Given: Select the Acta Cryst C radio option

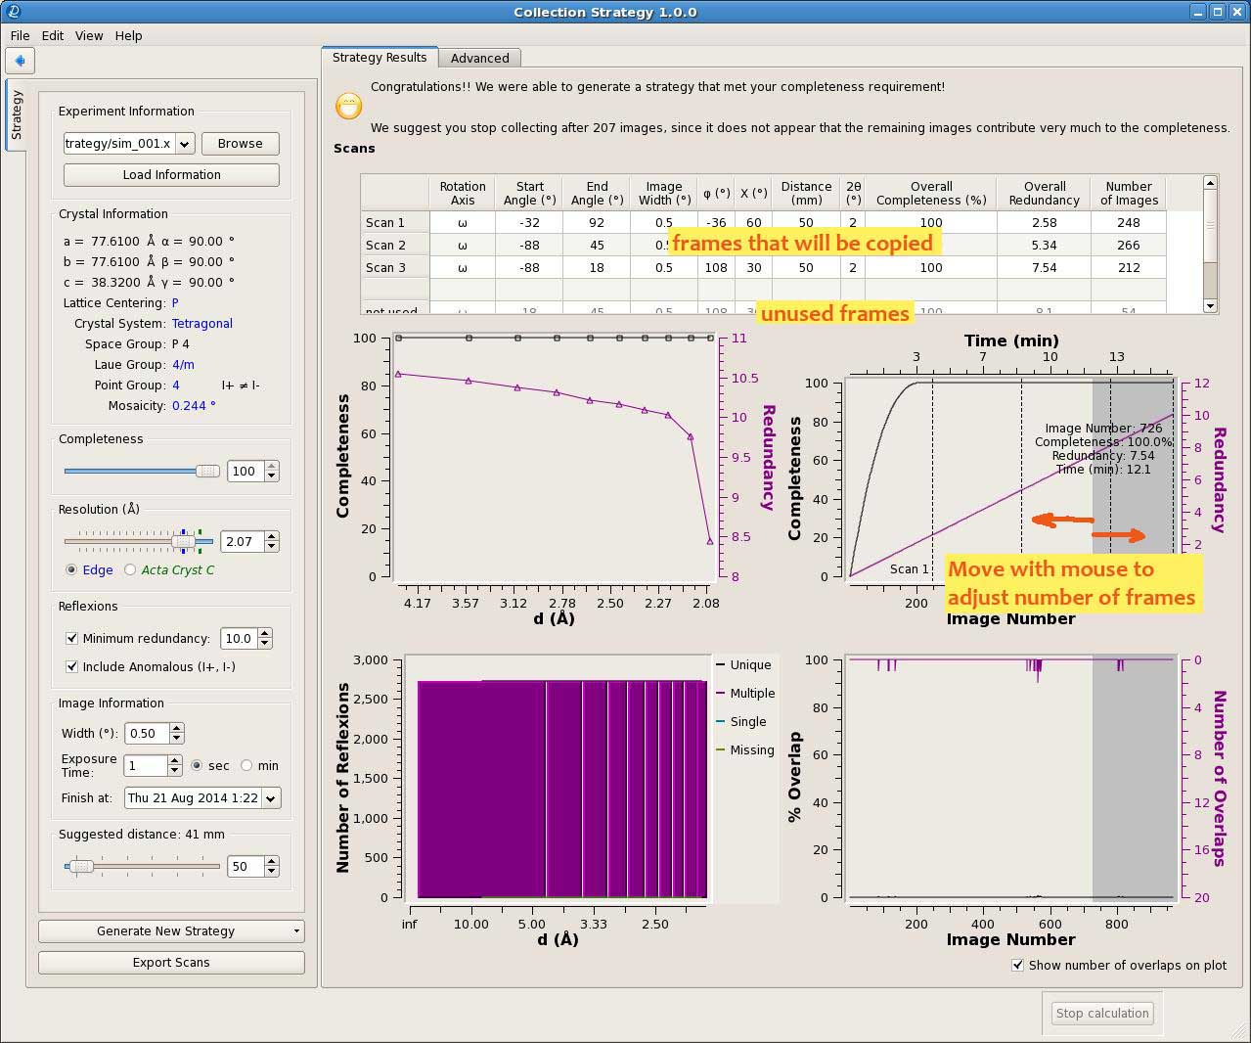Looking at the screenshot, I should pyautogui.click(x=130, y=569).
